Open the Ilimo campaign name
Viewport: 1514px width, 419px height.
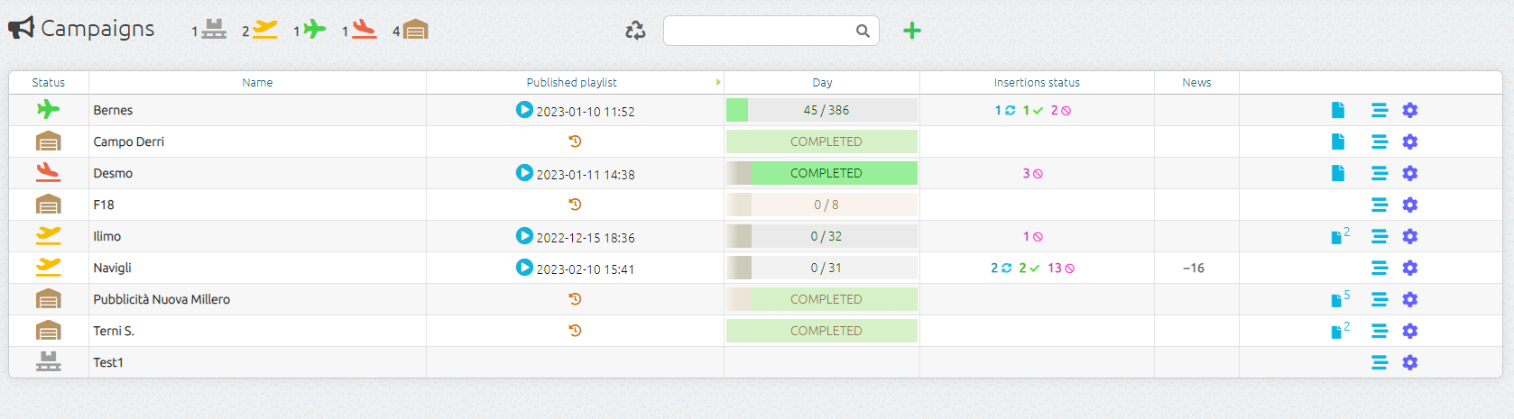pyautogui.click(x=107, y=236)
